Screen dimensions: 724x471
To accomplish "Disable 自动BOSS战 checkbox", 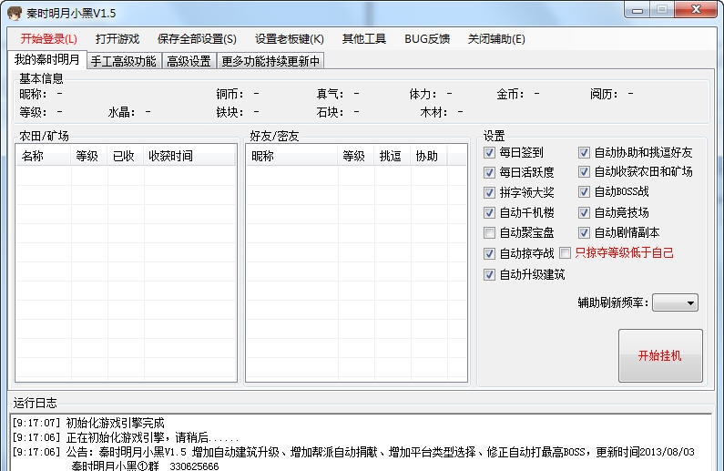I will [584, 191].
